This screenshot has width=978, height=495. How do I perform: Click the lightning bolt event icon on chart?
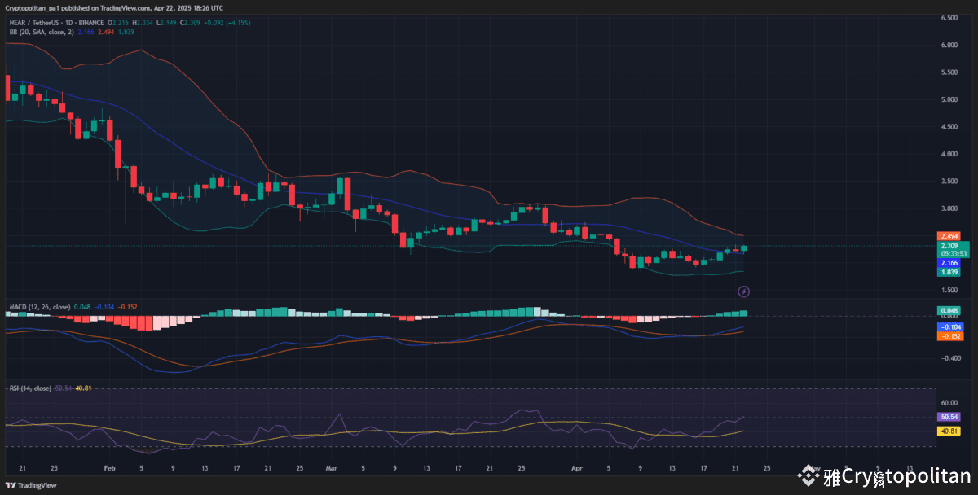[x=743, y=291]
